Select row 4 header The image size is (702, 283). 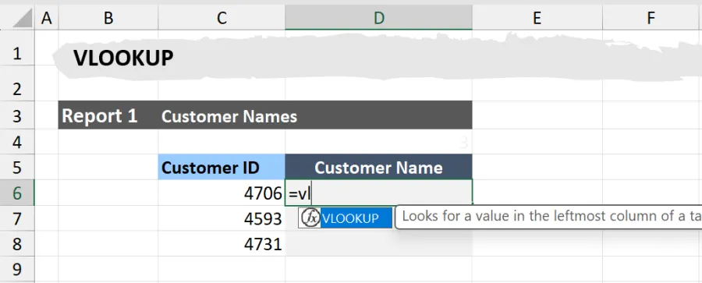(17, 142)
